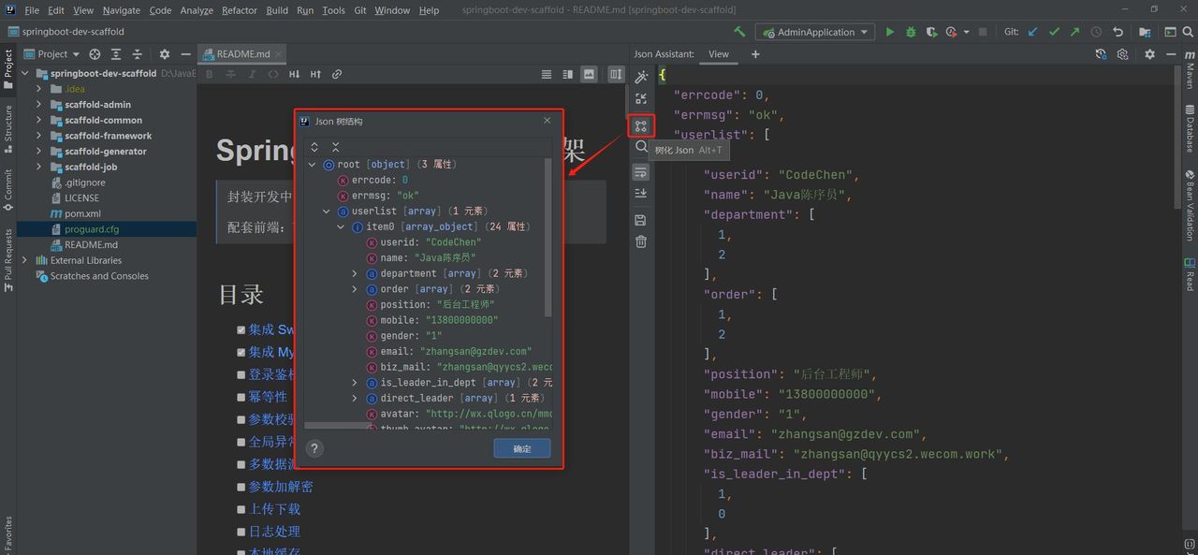Open the Navigate menu

pos(123,10)
